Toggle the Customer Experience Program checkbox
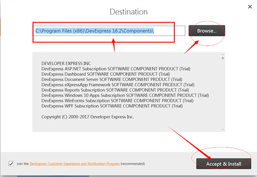Viewport: 257px width, 177px height. coord(11,164)
